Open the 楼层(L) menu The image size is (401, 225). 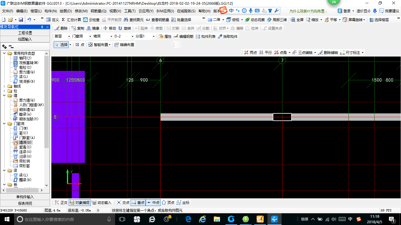[x=36, y=11]
